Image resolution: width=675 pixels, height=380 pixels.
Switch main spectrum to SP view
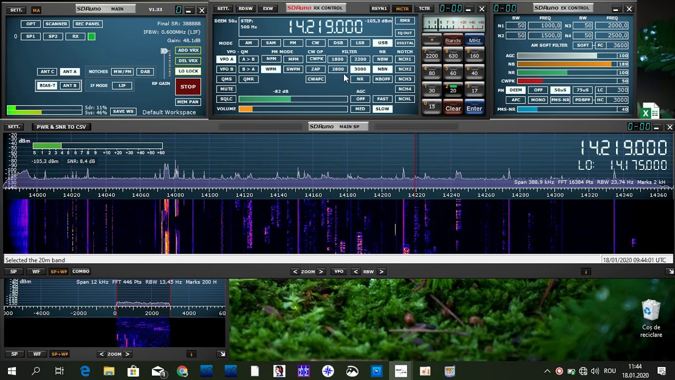(14, 272)
